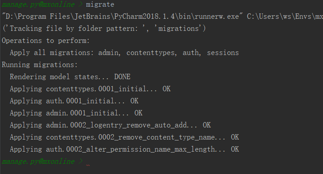
Task: Click the bottom green manage.py@mxonline prompt label
Action: pyautogui.click(x=38, y=161)
